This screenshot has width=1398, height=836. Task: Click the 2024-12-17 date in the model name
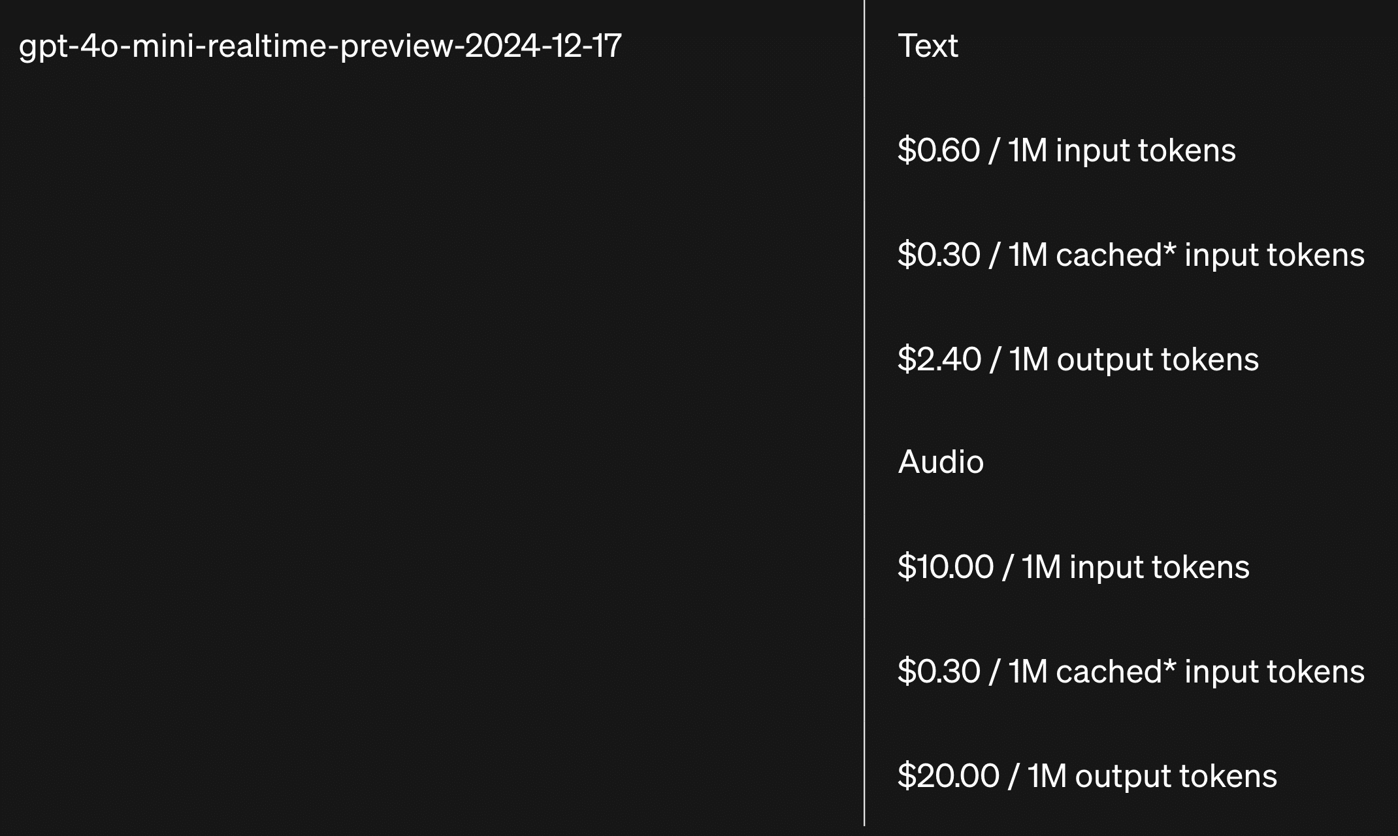click(x=542, y=46)
